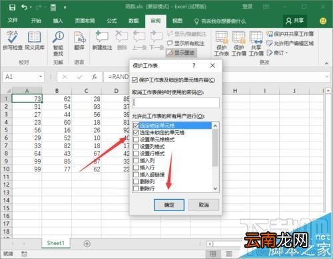Click the 确定 OK button
The image size is (333, 259).
click(x=169, y=205)
